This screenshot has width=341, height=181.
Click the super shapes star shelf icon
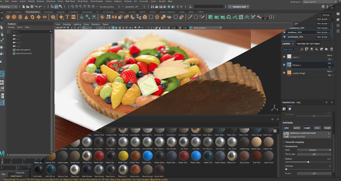[61, 17]
